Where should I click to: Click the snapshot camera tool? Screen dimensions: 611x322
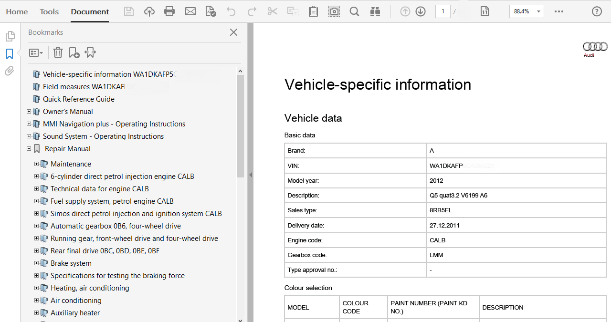334,11
